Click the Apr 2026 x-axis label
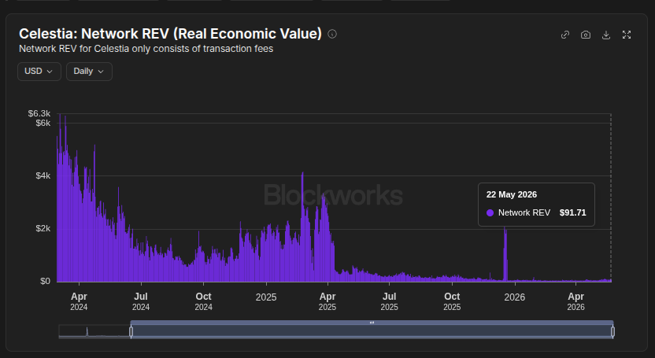655x358 pixels. (576, 301)
